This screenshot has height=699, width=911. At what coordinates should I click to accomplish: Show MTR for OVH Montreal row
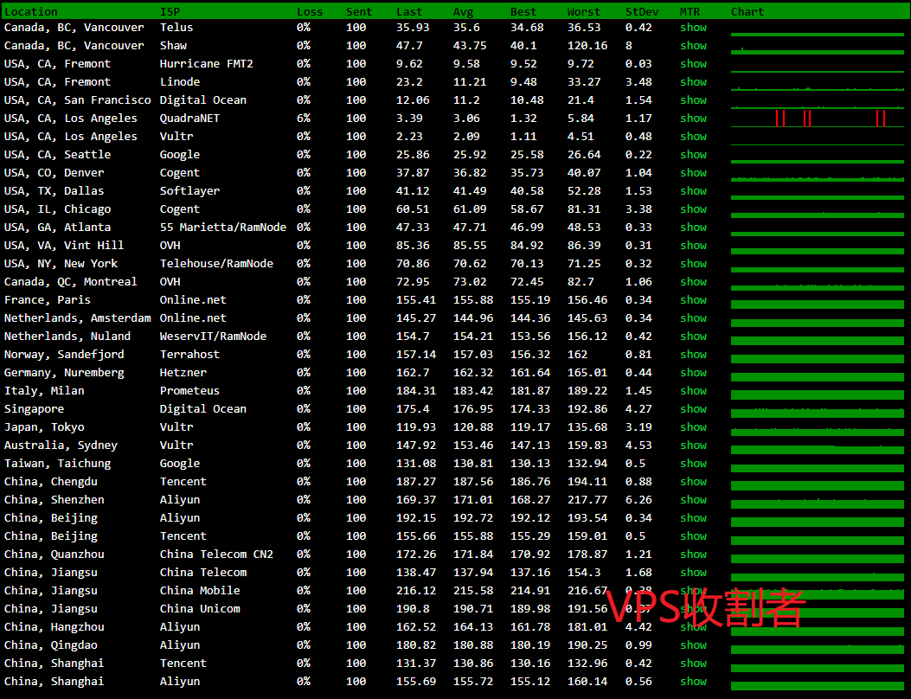[693, 282]
